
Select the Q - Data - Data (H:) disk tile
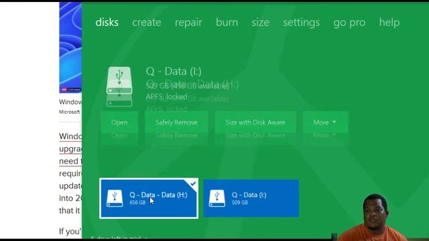pos(149,198)
